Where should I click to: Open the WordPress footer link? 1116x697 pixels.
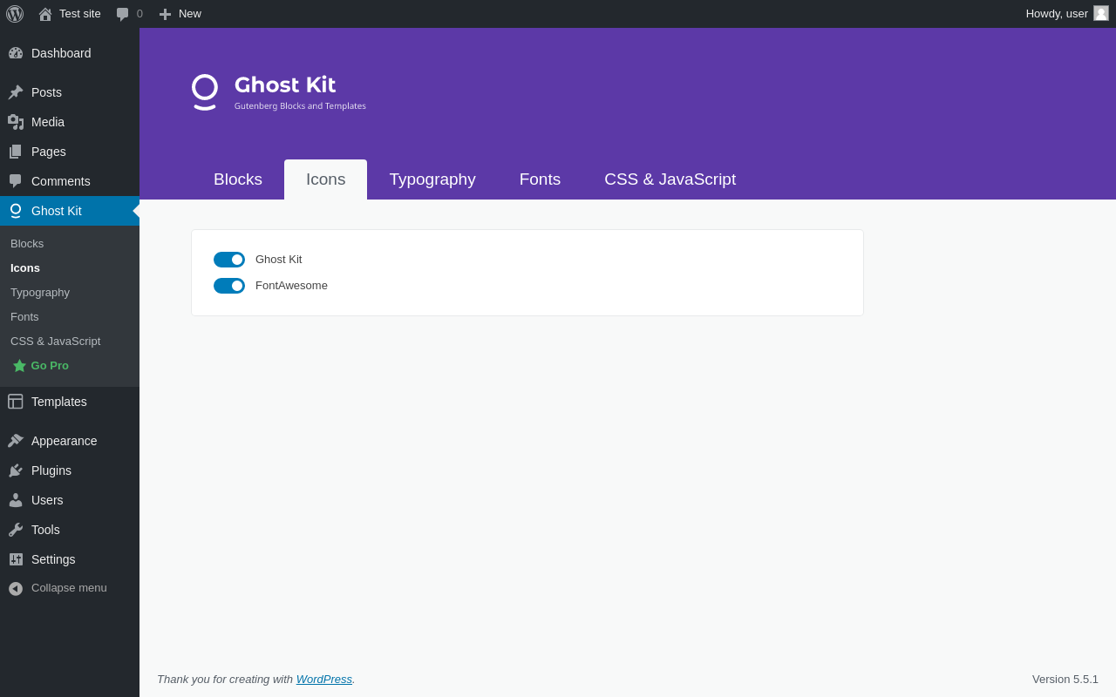[x=324, y=679]
